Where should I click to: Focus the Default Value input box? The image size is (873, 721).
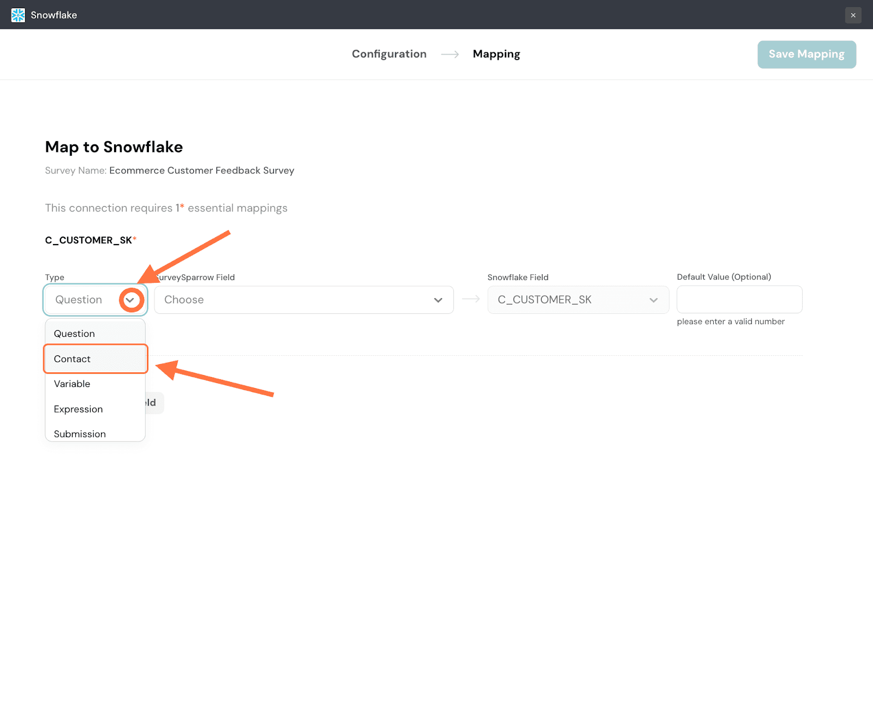pos(739,300)
